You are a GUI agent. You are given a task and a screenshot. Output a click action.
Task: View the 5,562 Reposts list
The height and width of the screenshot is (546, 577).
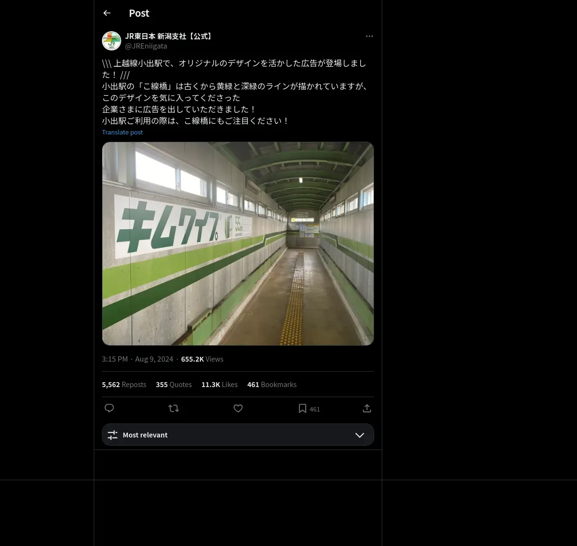pos(124,385)
